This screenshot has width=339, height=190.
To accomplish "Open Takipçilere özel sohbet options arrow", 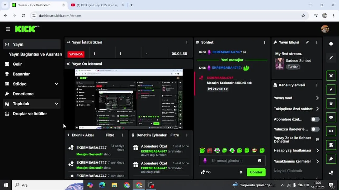I will (x=317, y=109).
